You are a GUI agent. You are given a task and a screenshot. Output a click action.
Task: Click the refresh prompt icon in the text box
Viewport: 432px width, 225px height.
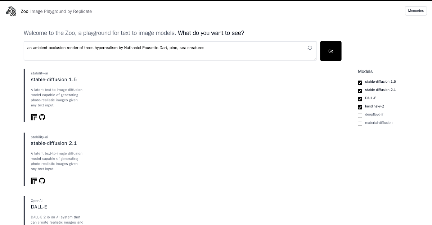coord(310,48)
